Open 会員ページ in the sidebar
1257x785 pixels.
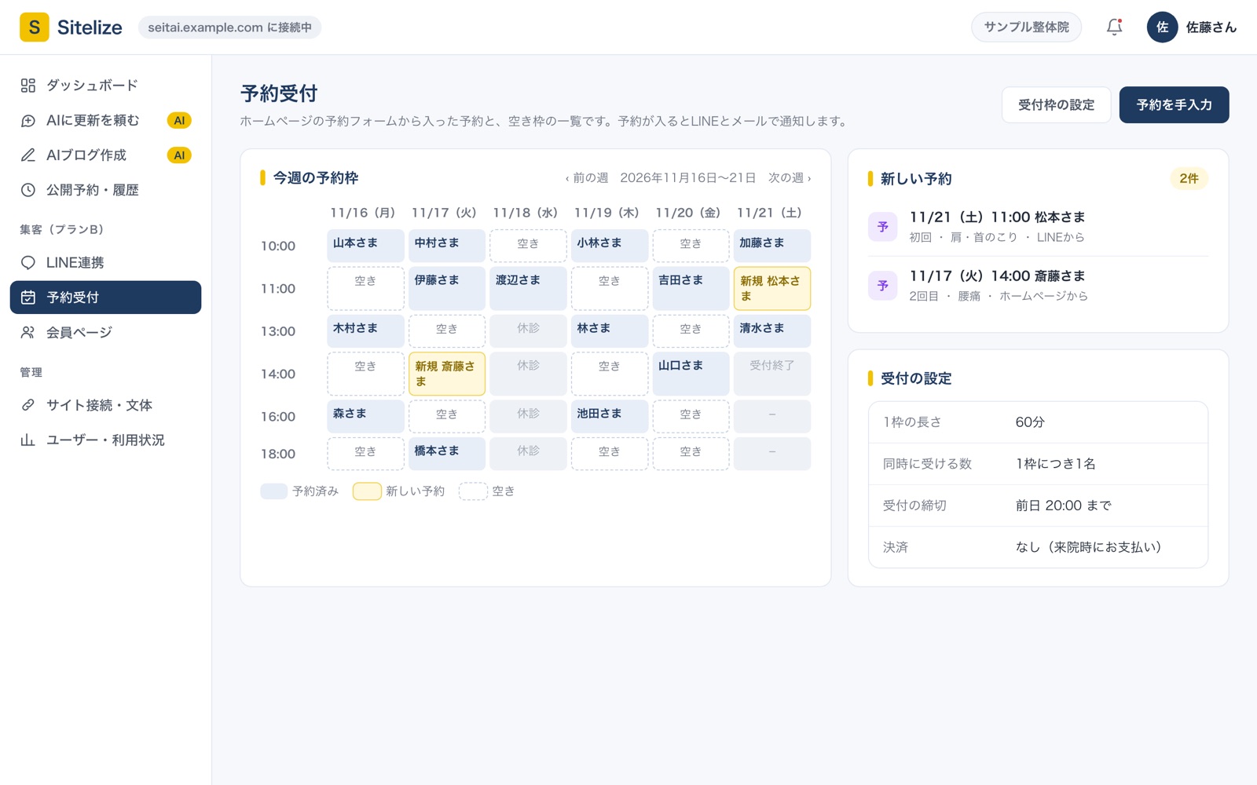point(105,332)
